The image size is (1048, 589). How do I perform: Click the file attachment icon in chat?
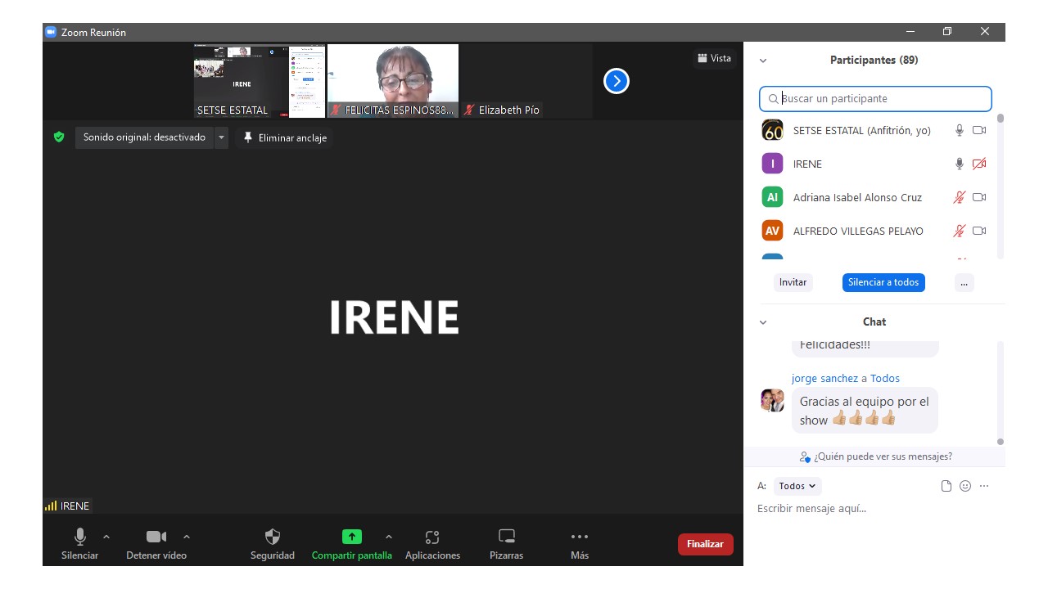click(946, 486)
